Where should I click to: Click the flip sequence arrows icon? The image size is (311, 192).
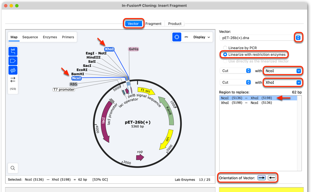[x=13, y=80]
